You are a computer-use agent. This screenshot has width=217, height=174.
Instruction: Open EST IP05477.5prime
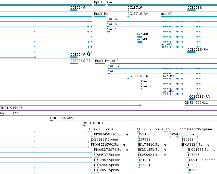point(182,134)
